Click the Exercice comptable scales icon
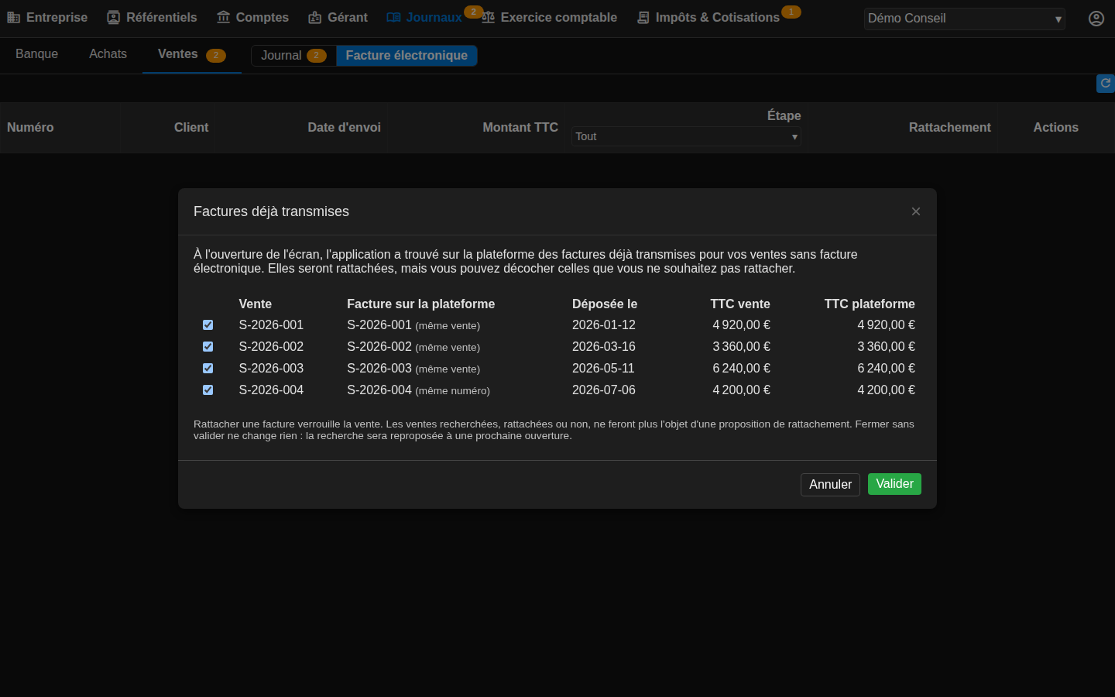The image size is (1115, 697). click(488, 18)
